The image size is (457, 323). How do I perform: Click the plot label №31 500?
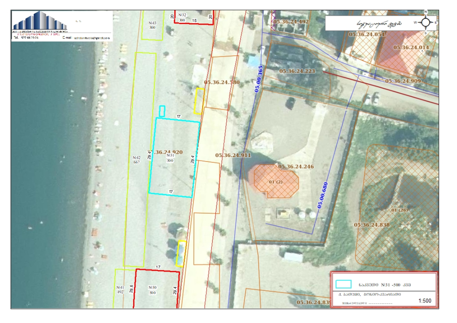(x=170, y=158)
